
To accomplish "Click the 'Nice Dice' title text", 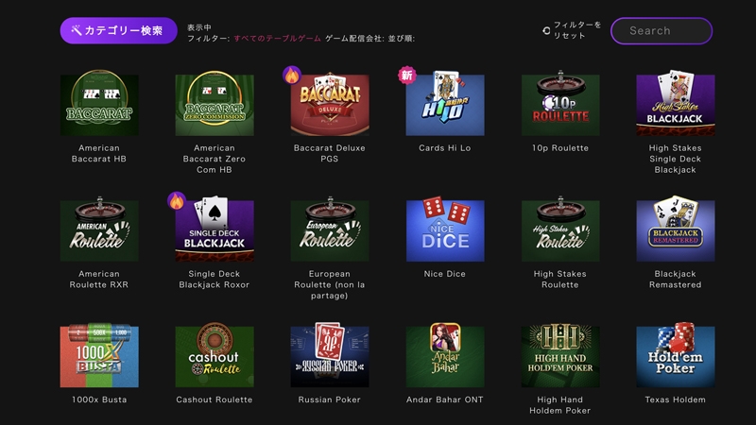I will 445,274.
